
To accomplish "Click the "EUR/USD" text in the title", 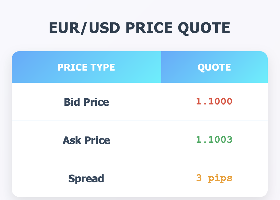I will coord(84,28).
